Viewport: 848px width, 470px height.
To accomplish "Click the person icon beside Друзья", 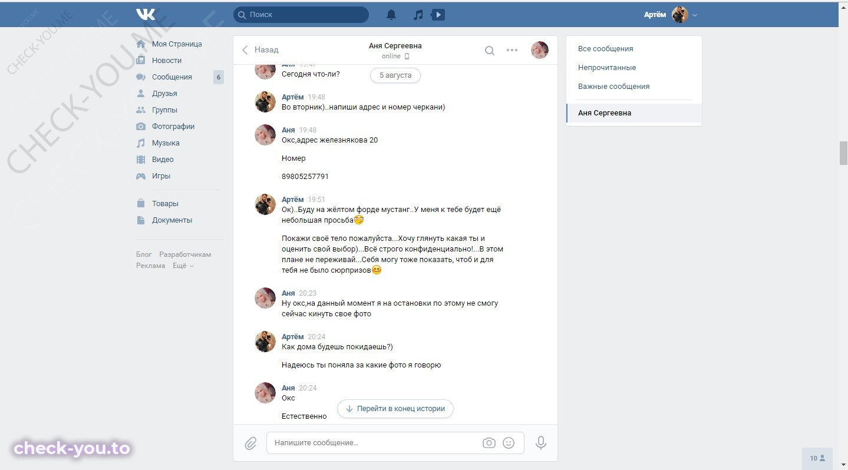I will tap(141, 94).
